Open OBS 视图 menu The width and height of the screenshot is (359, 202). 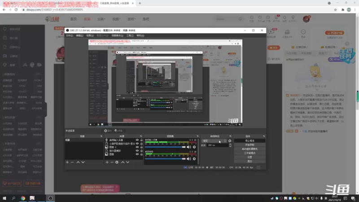point(90,35)
